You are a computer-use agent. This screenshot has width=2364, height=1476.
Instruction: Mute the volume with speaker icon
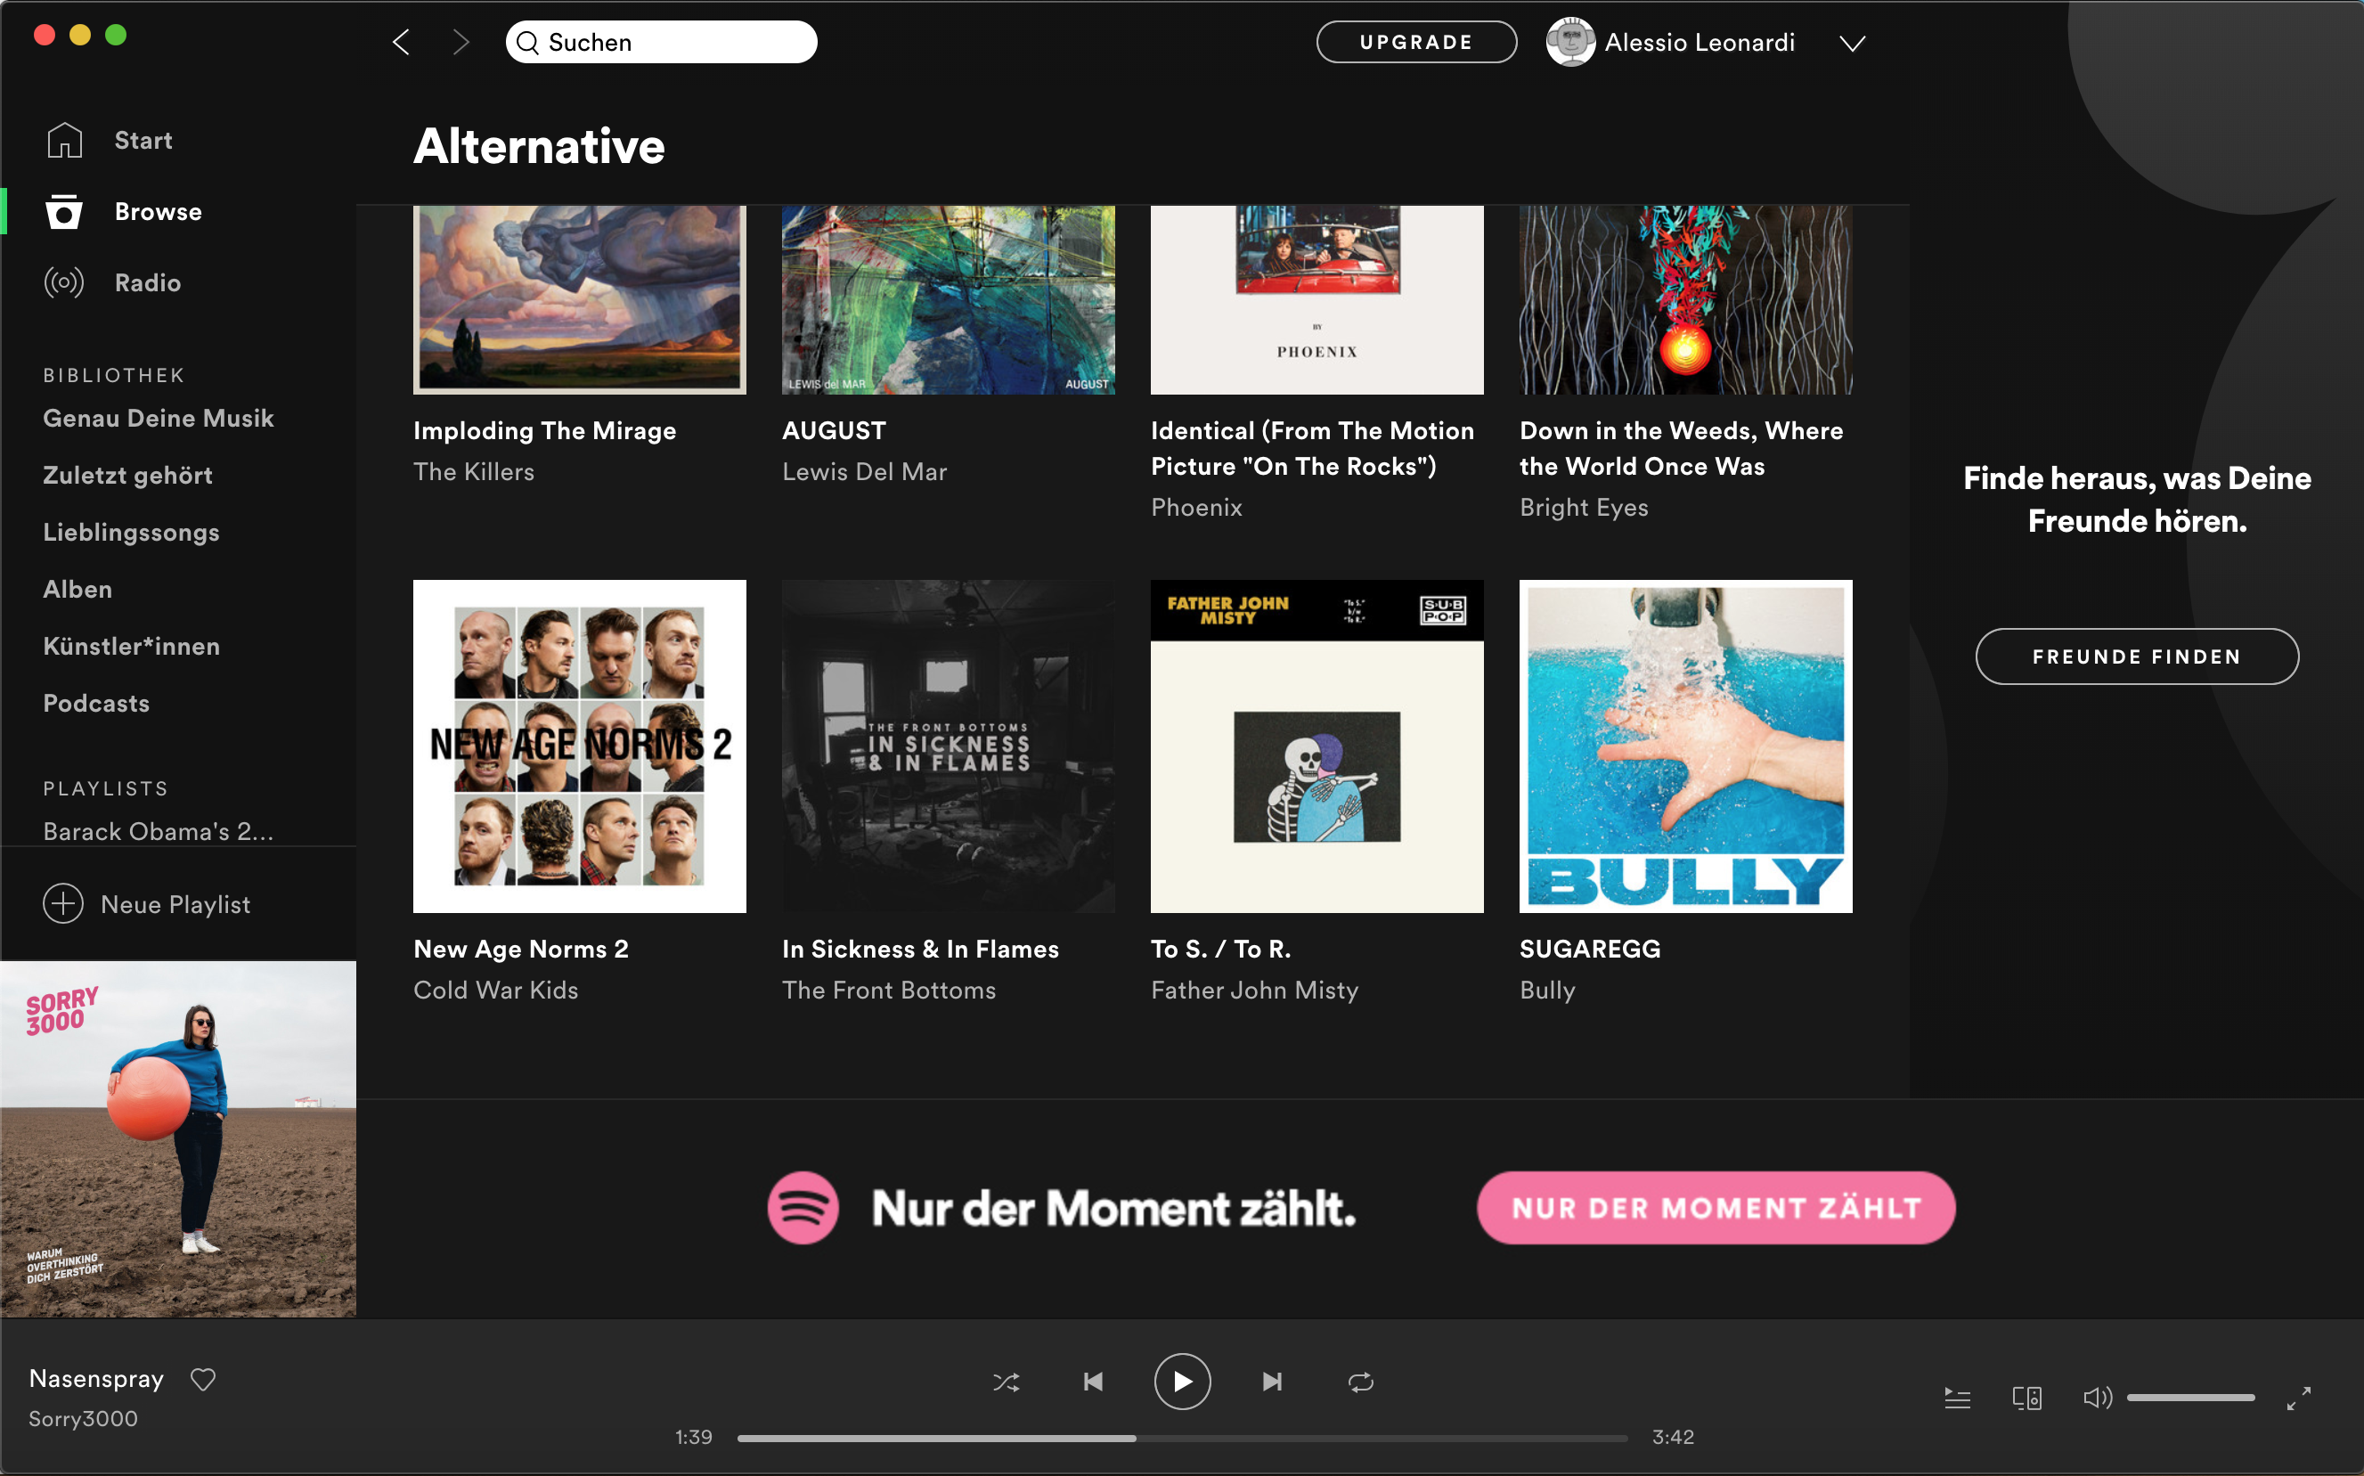pyautogui.click(x=2097, y=1398)
